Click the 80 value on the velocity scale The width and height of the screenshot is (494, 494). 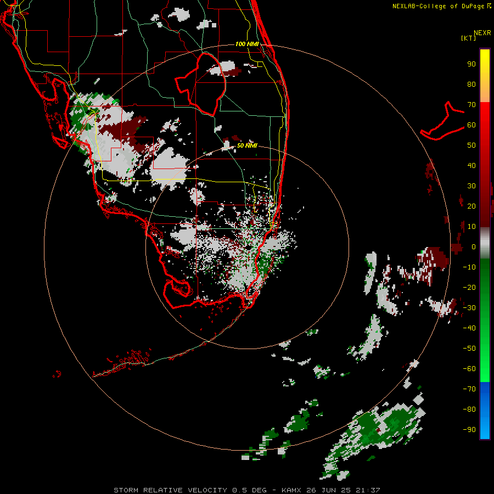point(471,85)
